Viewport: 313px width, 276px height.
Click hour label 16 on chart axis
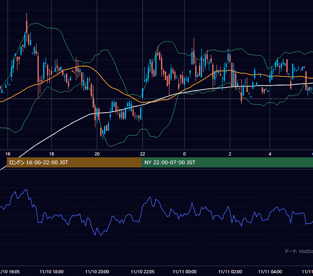[8, 154]
